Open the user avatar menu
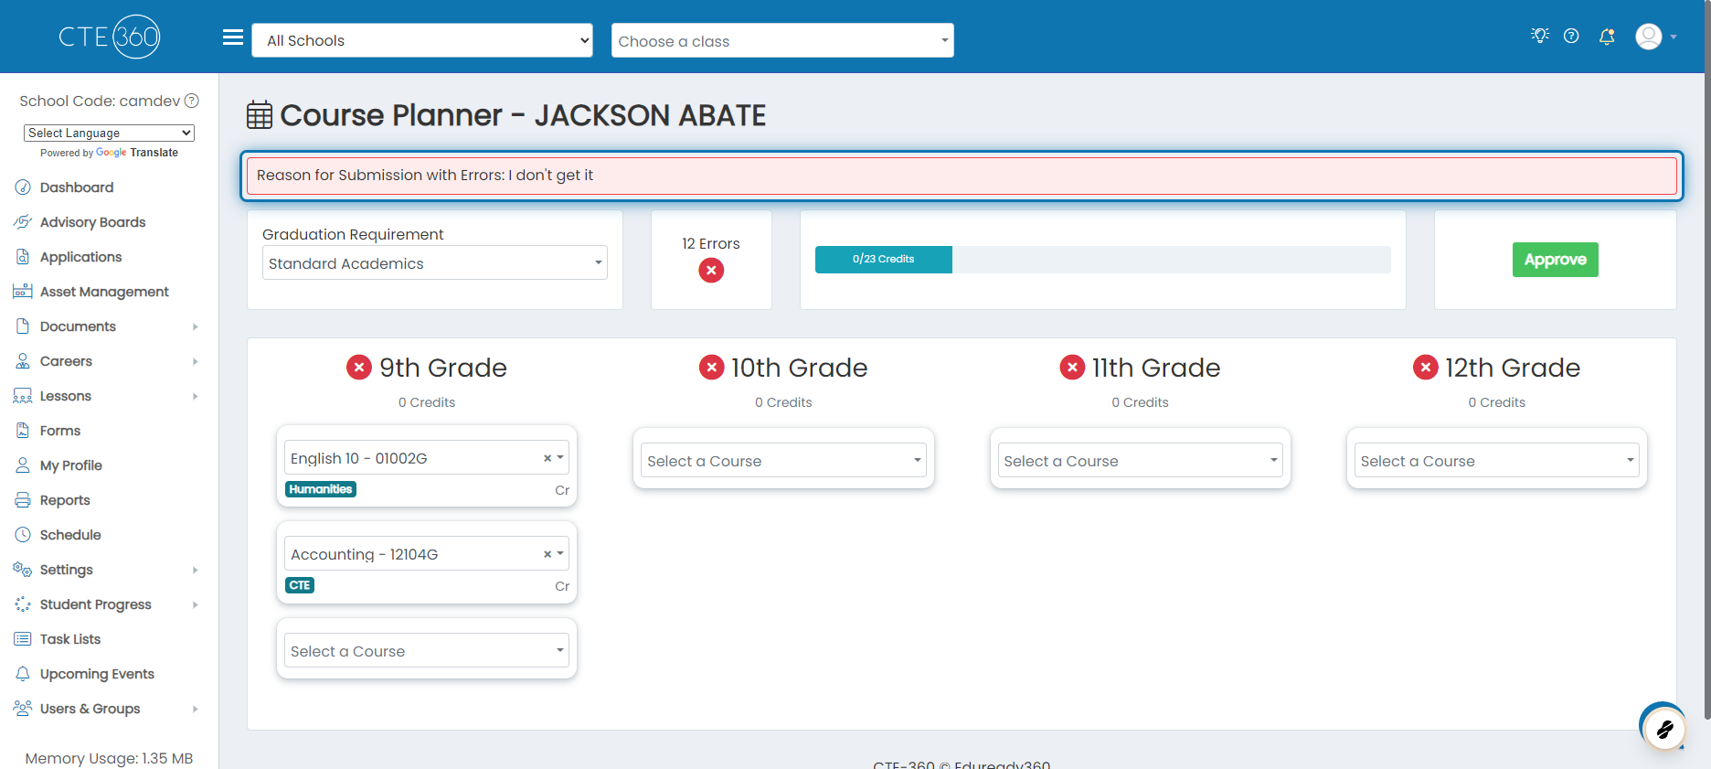The height and width of the screenshot is (769, 1711). coord(1655,37)
